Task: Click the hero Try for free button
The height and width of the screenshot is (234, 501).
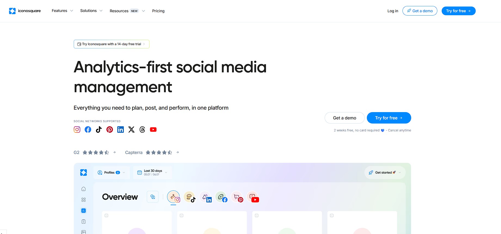Action: click(389, 118)
